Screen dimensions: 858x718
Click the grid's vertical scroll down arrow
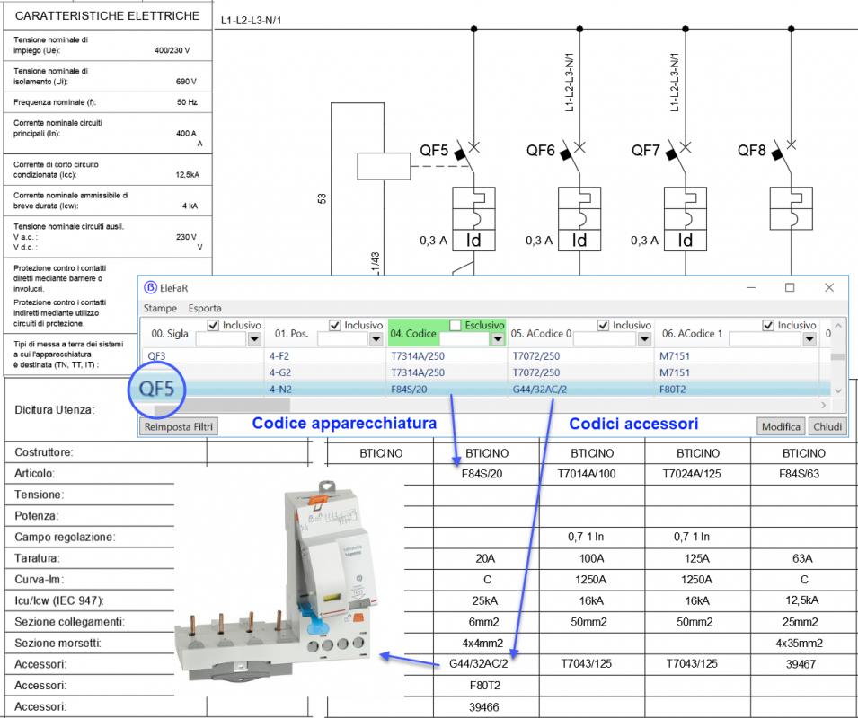point(837,390)
